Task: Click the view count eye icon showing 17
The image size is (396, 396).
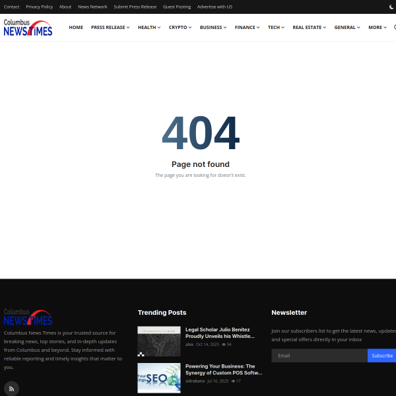Action: pos(233,381)
